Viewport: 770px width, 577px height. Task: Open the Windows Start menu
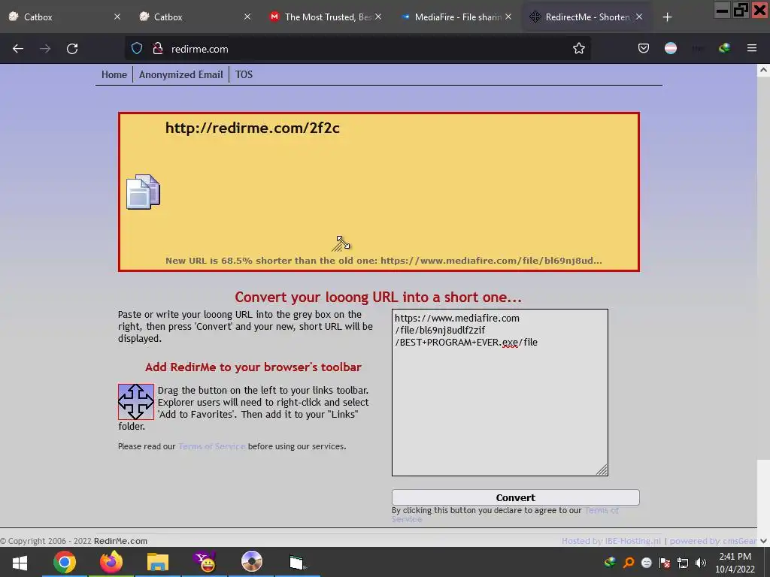20,562
